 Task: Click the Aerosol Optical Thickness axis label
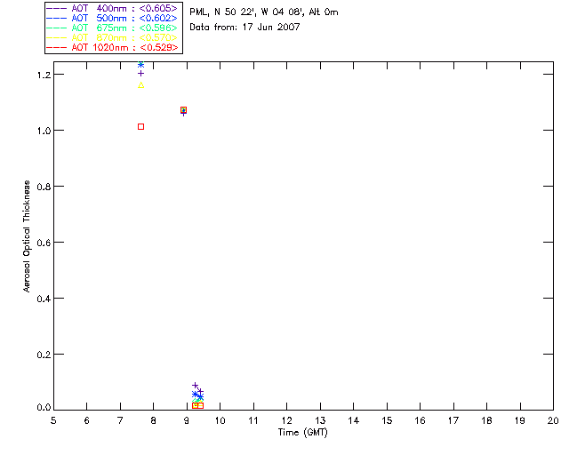(27, 236)
